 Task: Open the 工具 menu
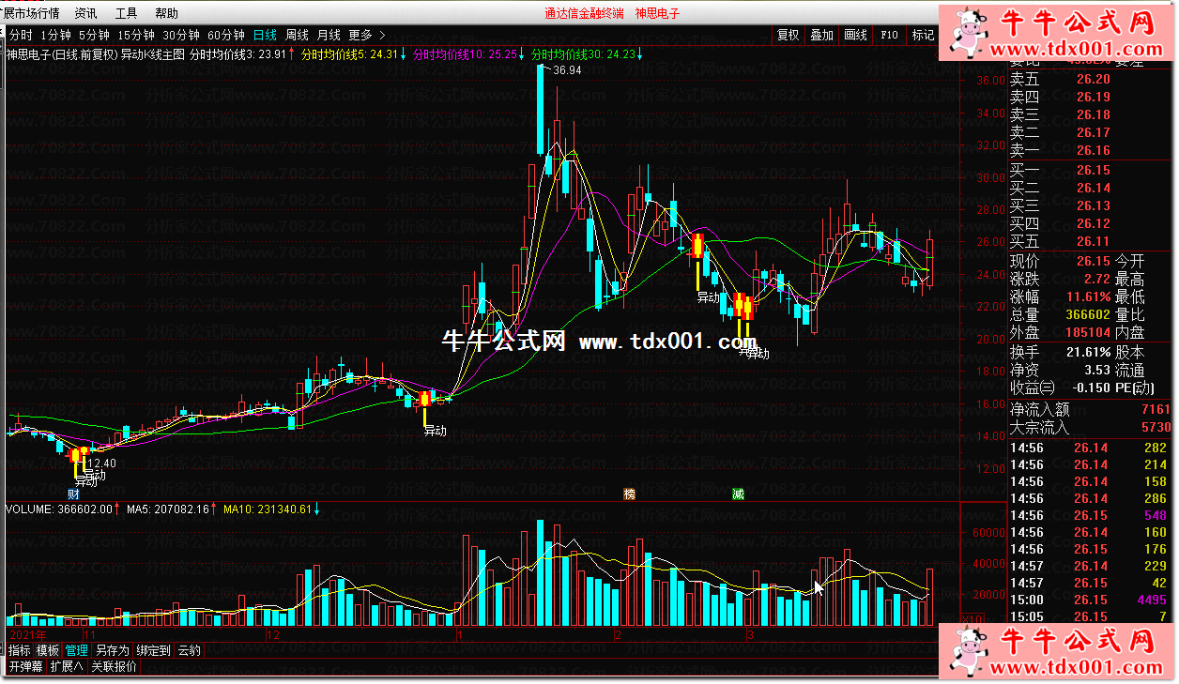[126, 13]
